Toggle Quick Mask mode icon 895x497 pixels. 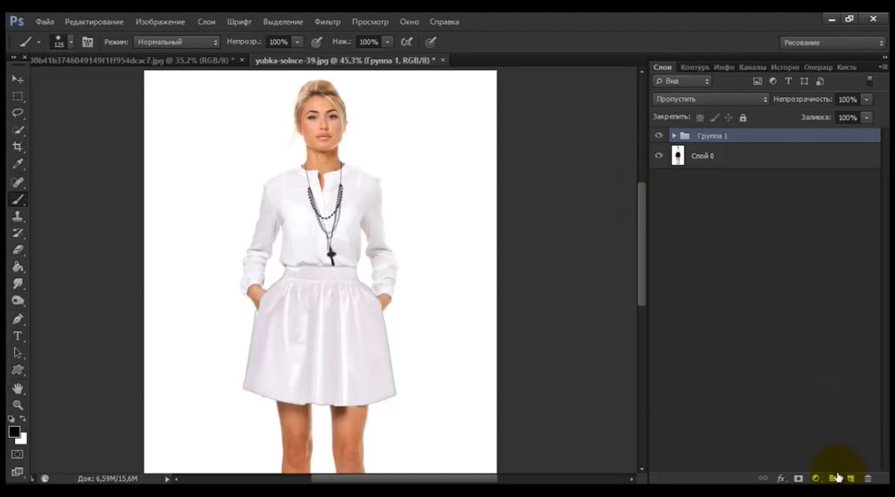[17, 454]
